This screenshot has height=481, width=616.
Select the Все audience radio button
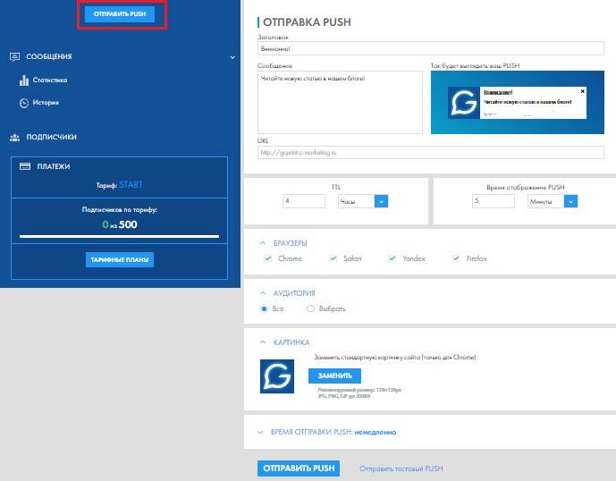click(x=264, y=308)
